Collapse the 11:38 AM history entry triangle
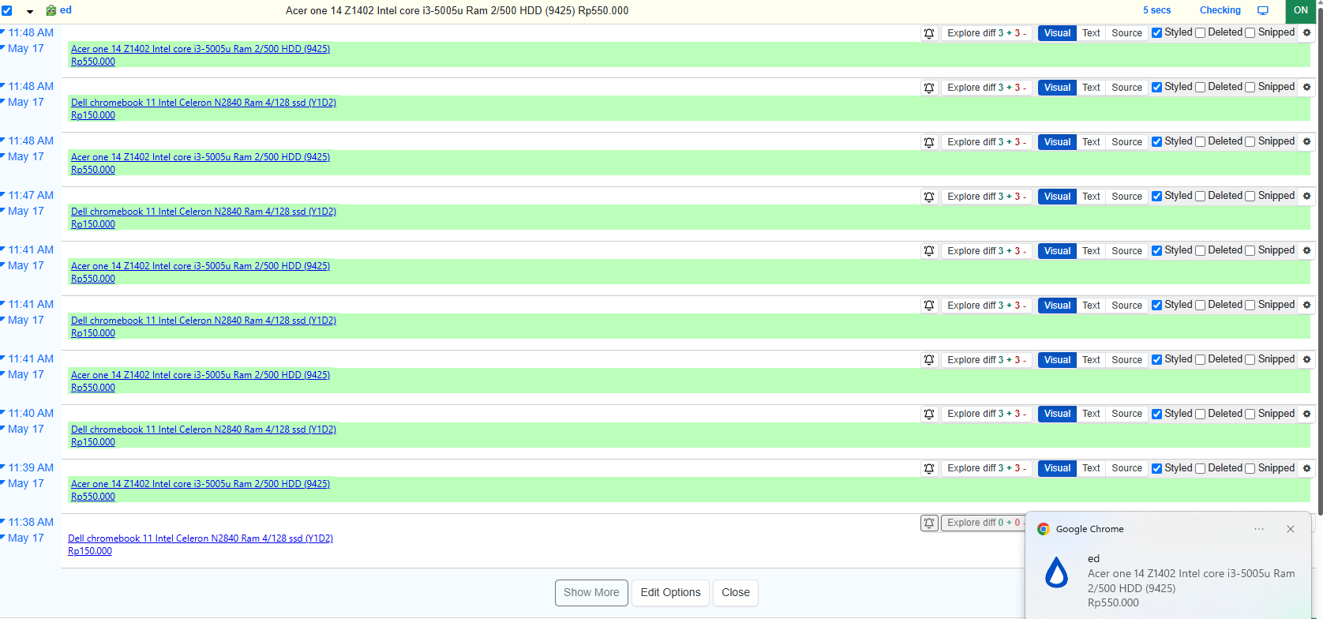 click(x=3, y=520)
